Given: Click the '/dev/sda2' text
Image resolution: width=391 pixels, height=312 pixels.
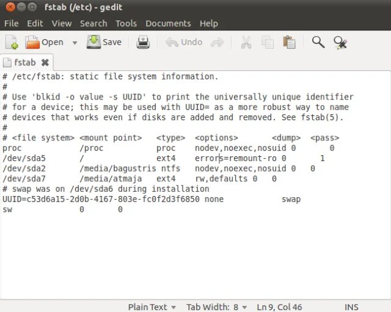Looking at the screenshot, I should 24,169.
